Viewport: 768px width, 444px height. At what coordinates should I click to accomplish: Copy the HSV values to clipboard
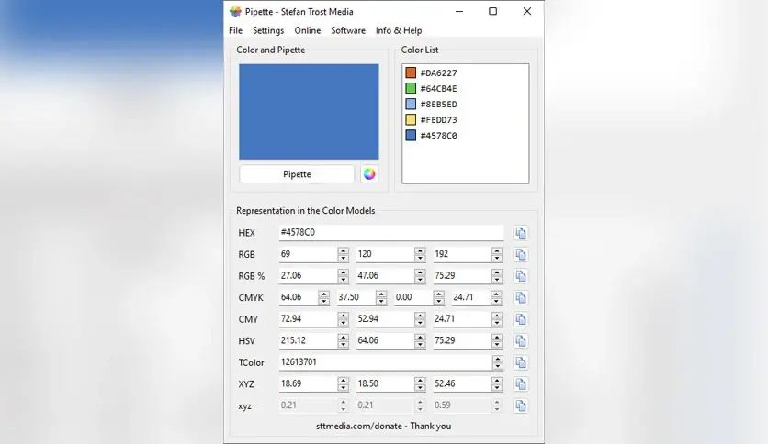pyautogui.click(x=521, y=341)
